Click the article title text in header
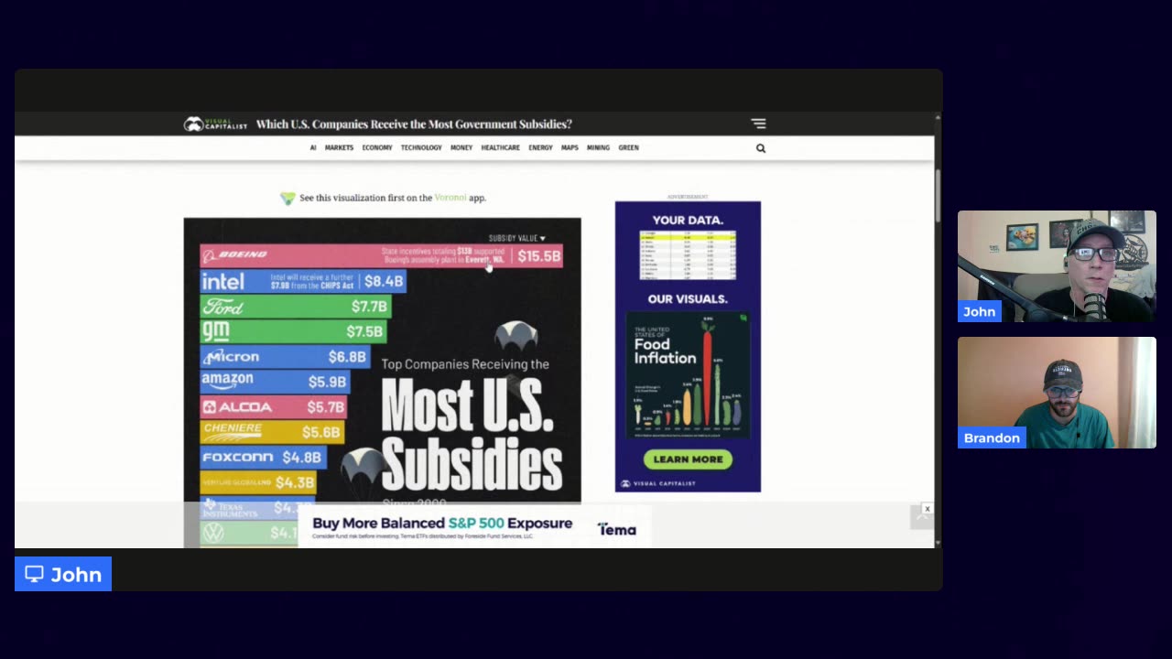The height and width of the screenshot is (659, 1172). (414, 124)
